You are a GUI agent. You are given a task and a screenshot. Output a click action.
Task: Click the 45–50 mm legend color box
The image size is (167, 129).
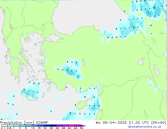(77, 126)
